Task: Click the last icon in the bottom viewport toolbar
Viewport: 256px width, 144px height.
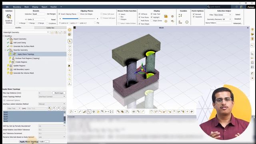Action: tap(192, 112)
